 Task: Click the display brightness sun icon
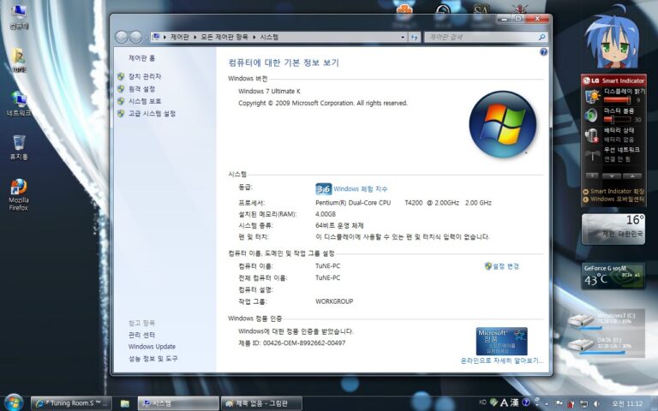click(x=593, y=96)
